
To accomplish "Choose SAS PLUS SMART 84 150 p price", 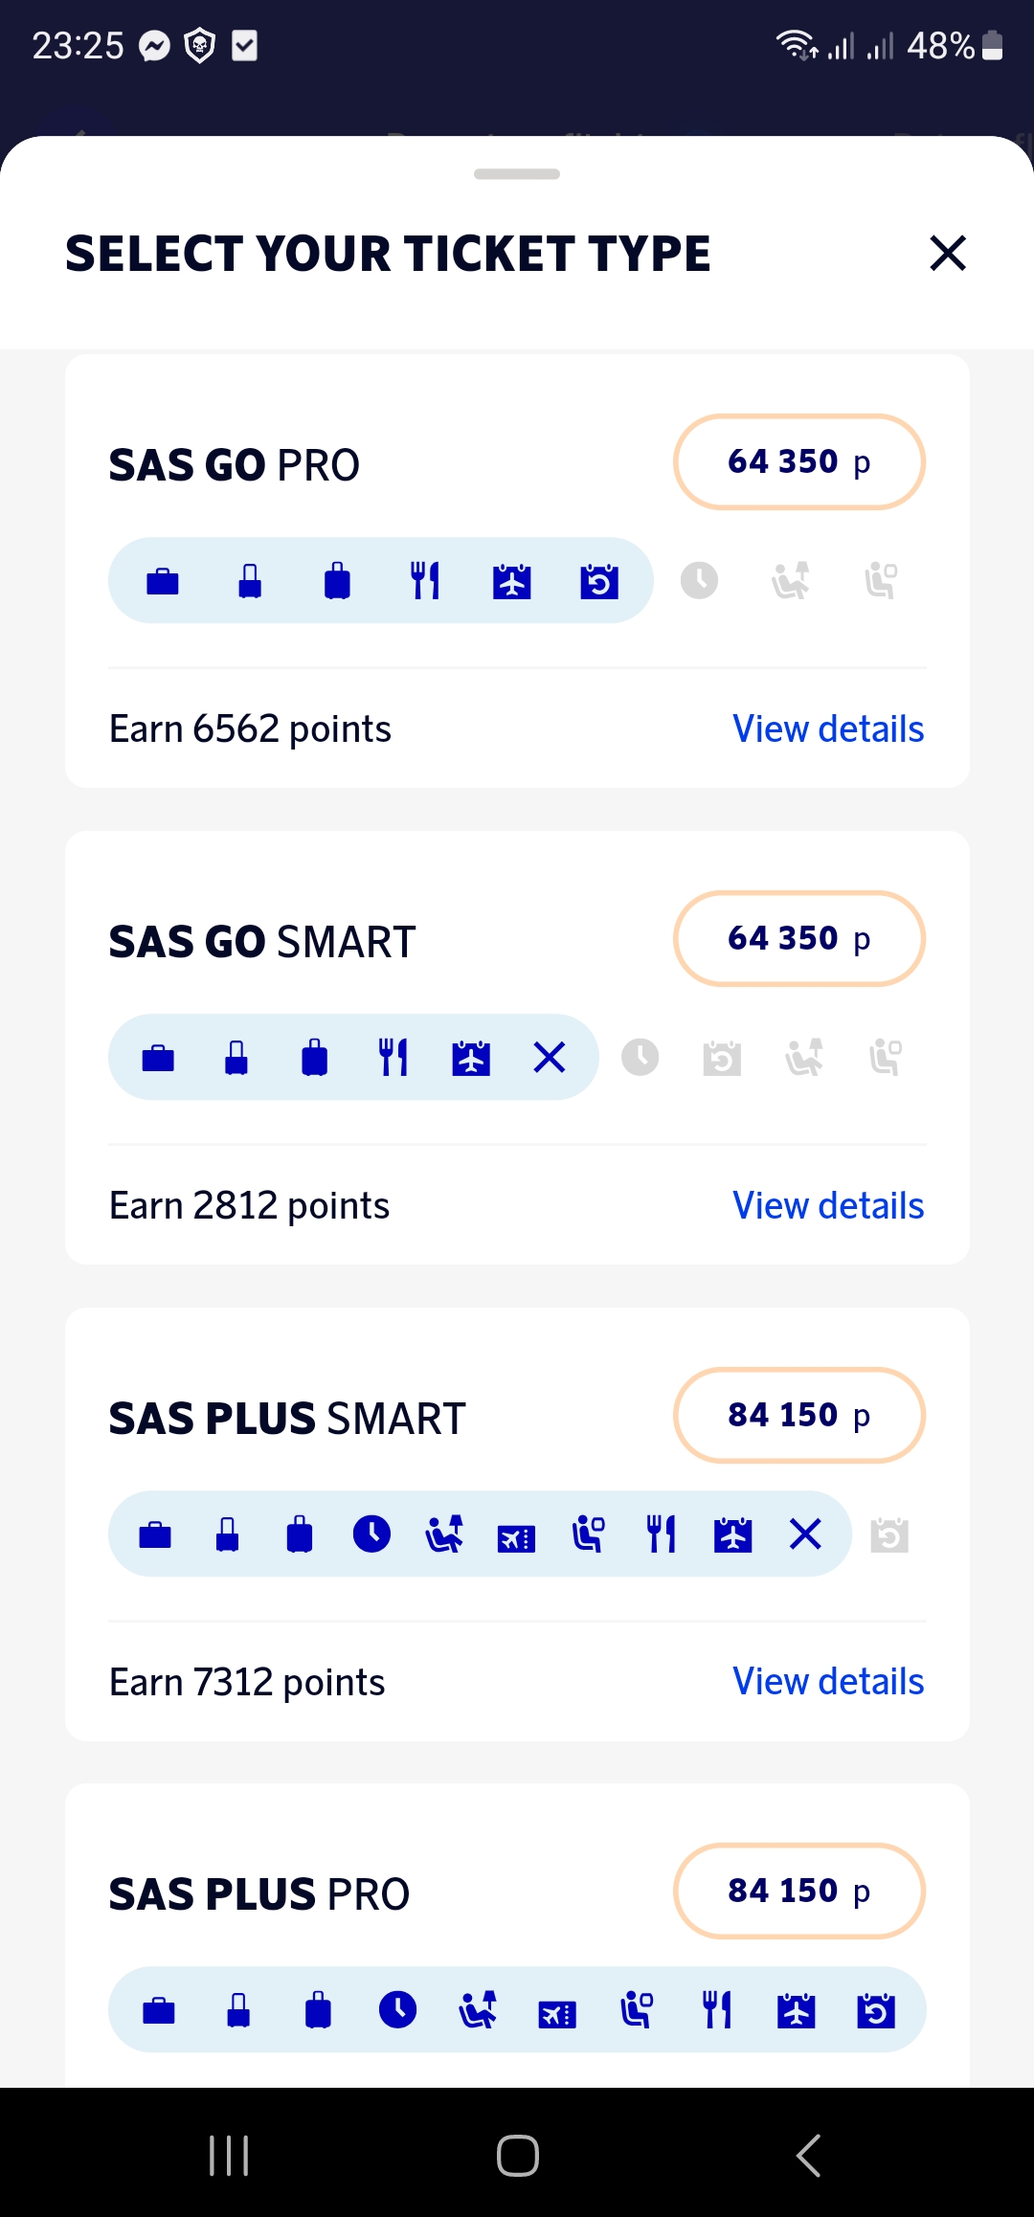I will tap(798, 1415).
